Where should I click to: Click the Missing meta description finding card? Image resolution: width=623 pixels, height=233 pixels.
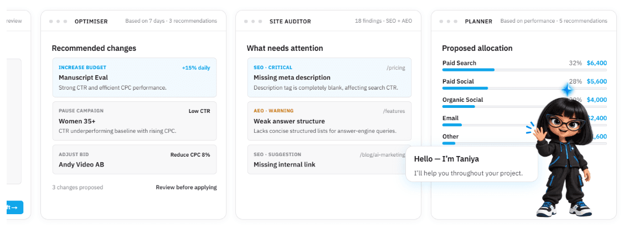329,77
